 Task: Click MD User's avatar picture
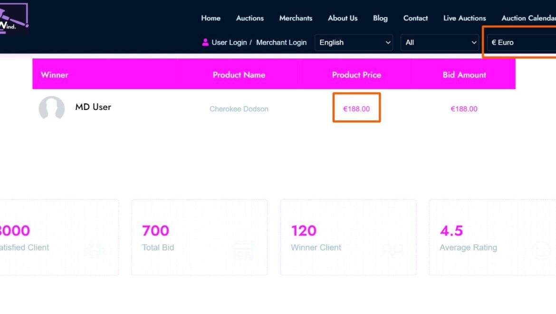click(x=52, y=108)
